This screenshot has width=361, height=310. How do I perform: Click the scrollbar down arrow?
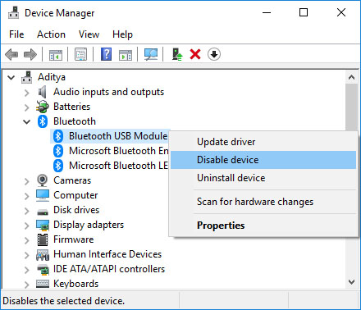click(x=351, y=282)
